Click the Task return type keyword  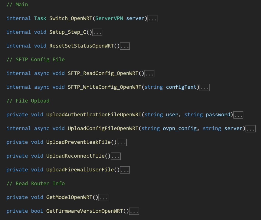tap(40, 18)
